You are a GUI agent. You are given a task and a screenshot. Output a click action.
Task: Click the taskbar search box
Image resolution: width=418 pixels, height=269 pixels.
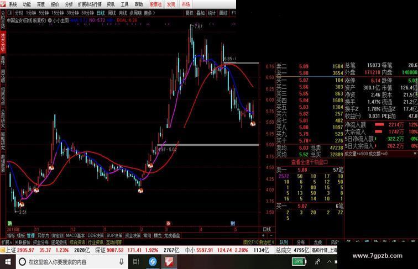(x=72, y=262)
